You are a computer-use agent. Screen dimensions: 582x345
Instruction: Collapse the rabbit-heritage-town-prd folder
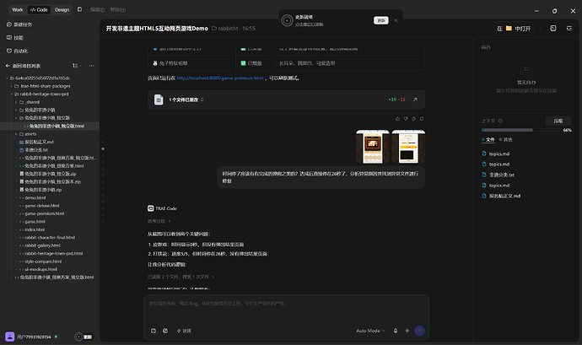point(12,94)
